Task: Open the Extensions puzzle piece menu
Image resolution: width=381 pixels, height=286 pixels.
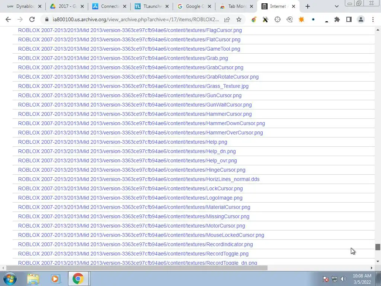Action: pyautogui.click(x=337, y=19)
